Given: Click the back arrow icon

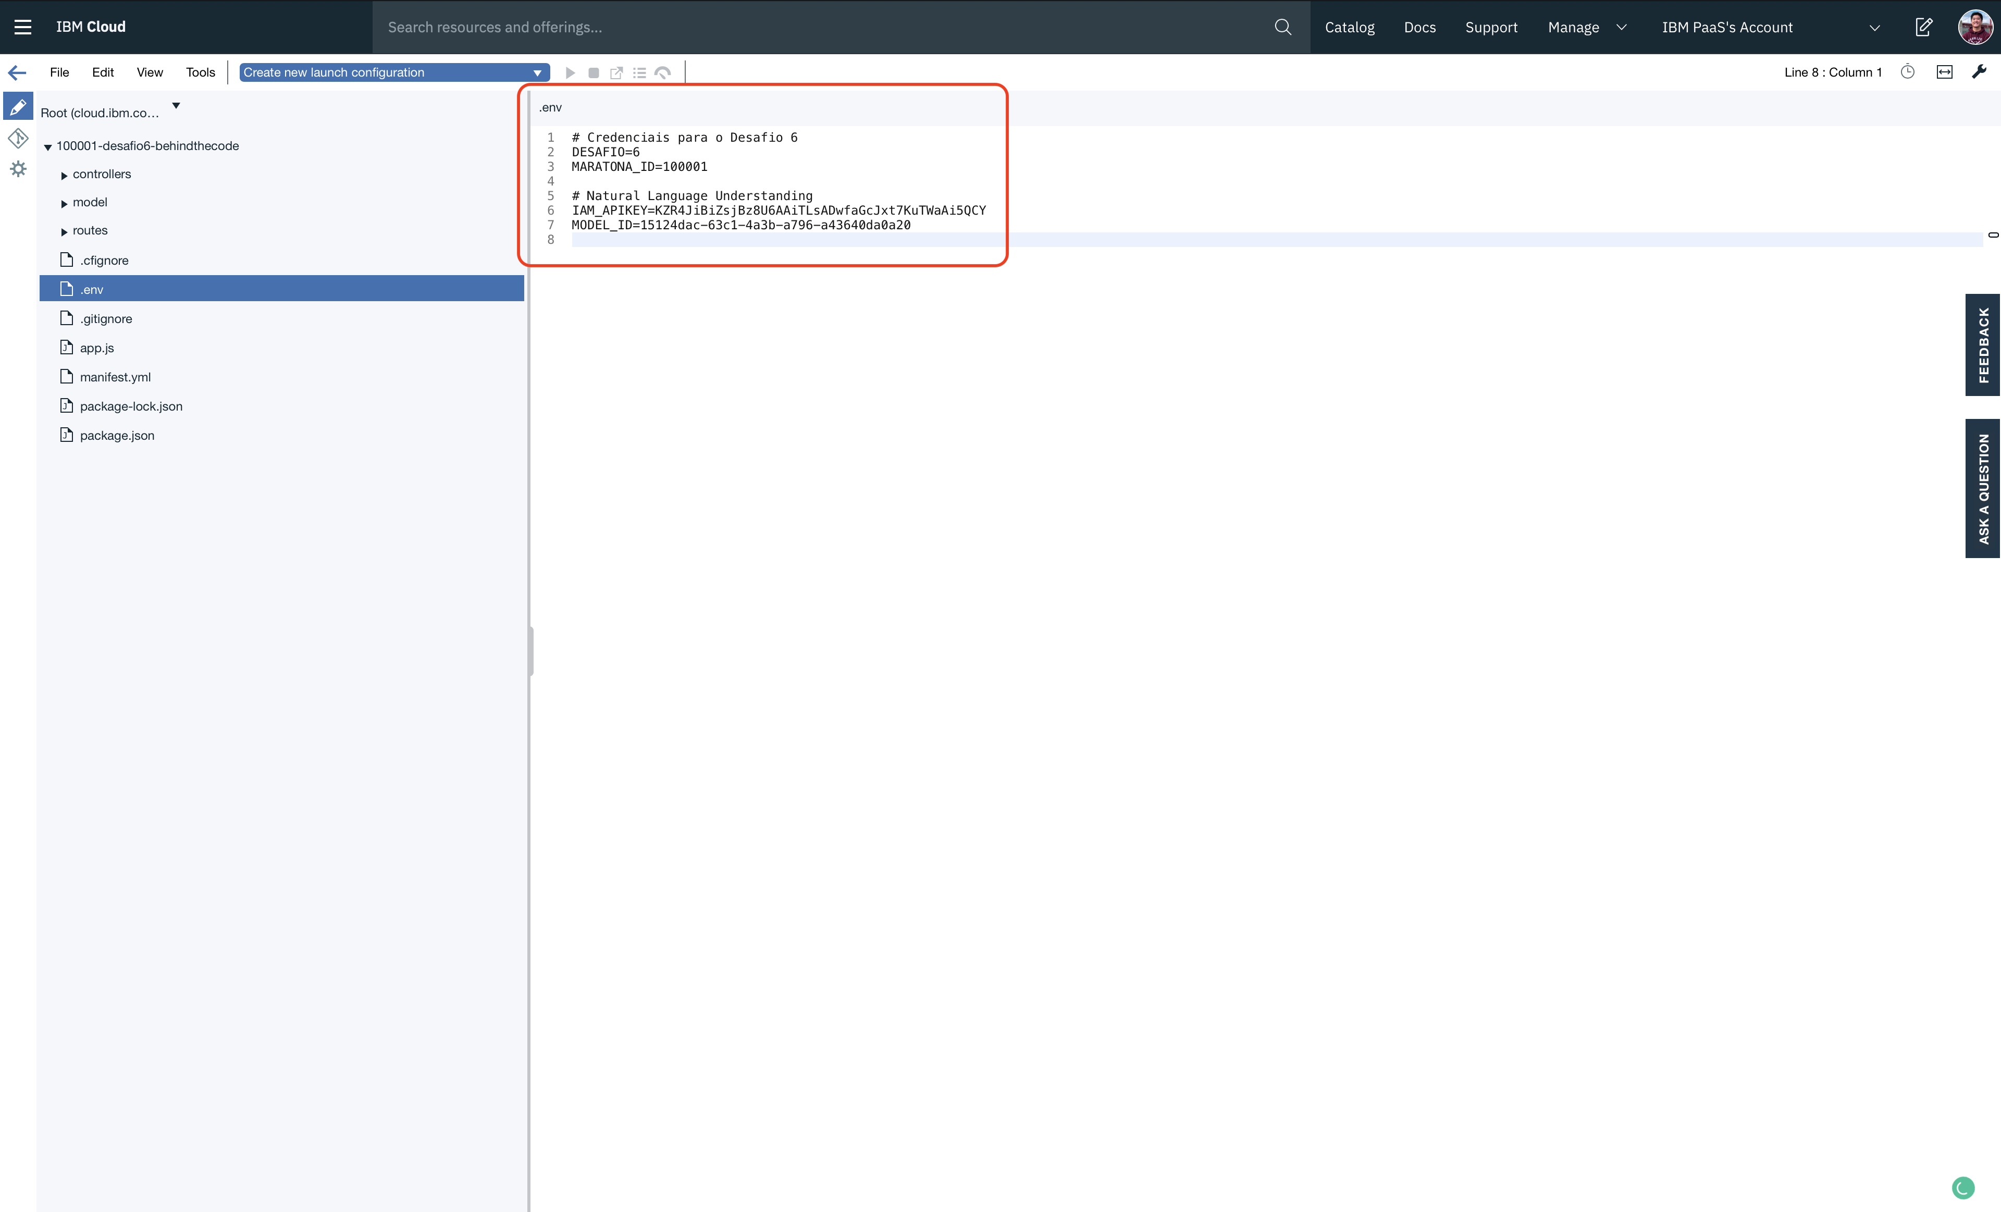Looking at the screenshot, I should coord(17,72).
